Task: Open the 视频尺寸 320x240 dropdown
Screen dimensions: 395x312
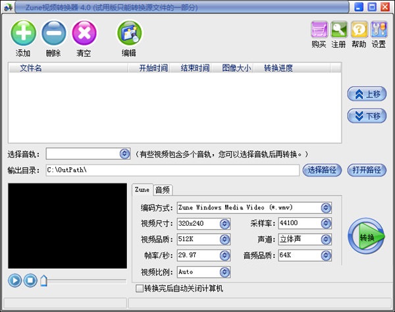Action: 224,224
